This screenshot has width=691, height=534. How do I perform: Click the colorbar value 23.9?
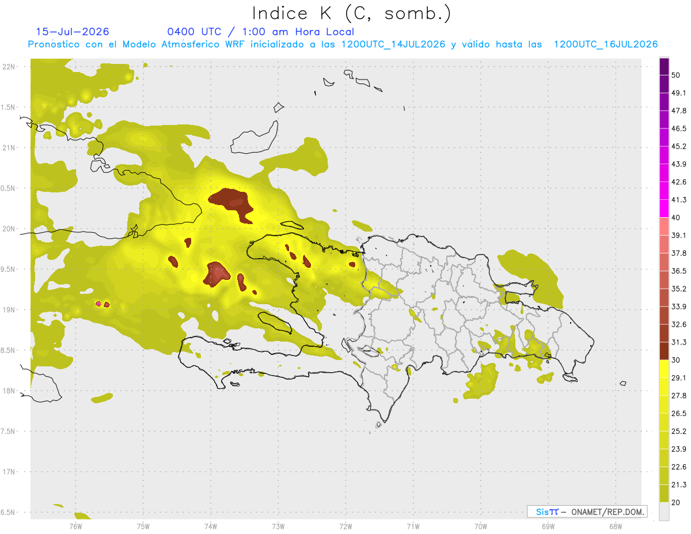click(x=679, y=449)
